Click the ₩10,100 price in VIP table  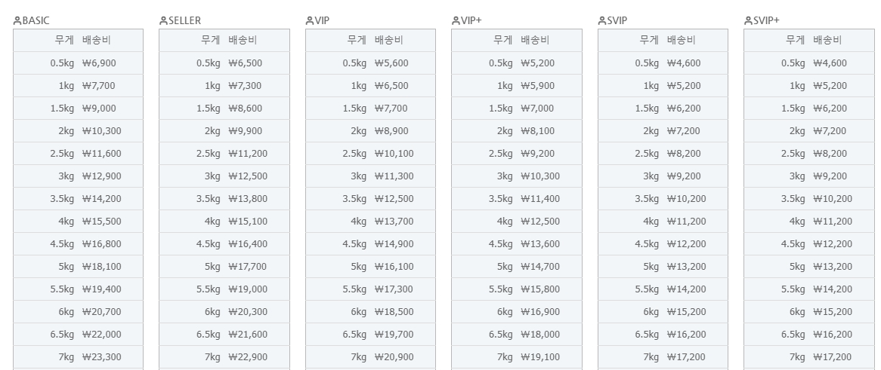(x=394, y=154)
